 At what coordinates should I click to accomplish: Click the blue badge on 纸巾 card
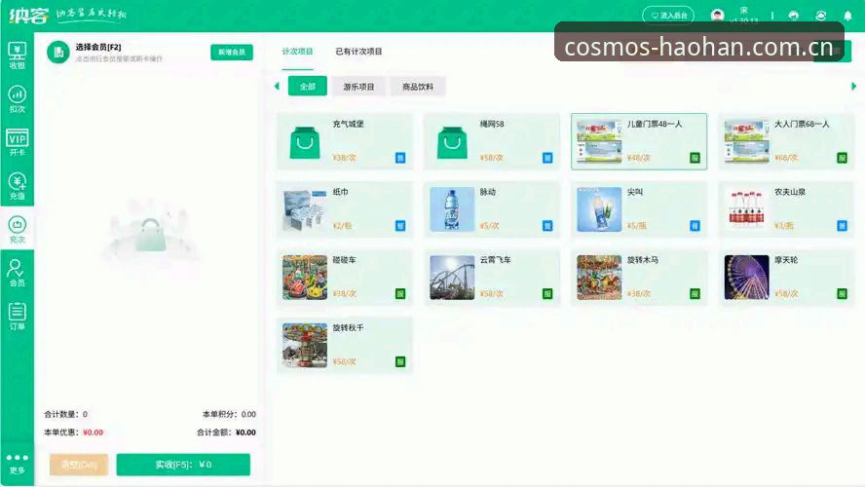tap(400, 226)
